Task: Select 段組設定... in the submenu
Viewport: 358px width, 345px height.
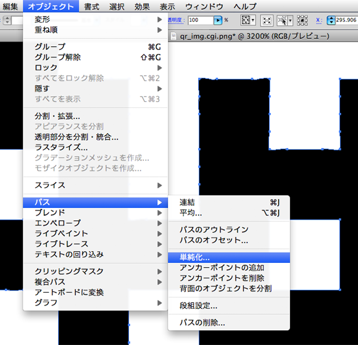Action: click(229, 306)
